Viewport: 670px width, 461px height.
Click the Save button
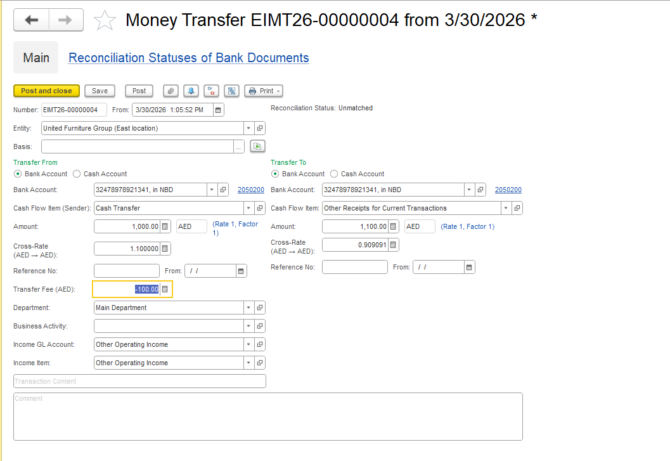pyautogui.click(x=100, y=91)
